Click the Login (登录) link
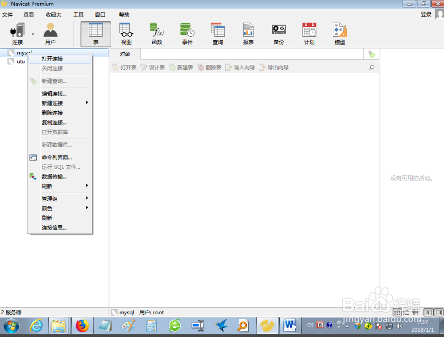The height and width of the screenshot is (337, 444). [426, 14]
